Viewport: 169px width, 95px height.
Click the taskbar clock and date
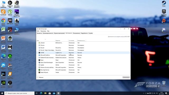[x=161, y=93]
